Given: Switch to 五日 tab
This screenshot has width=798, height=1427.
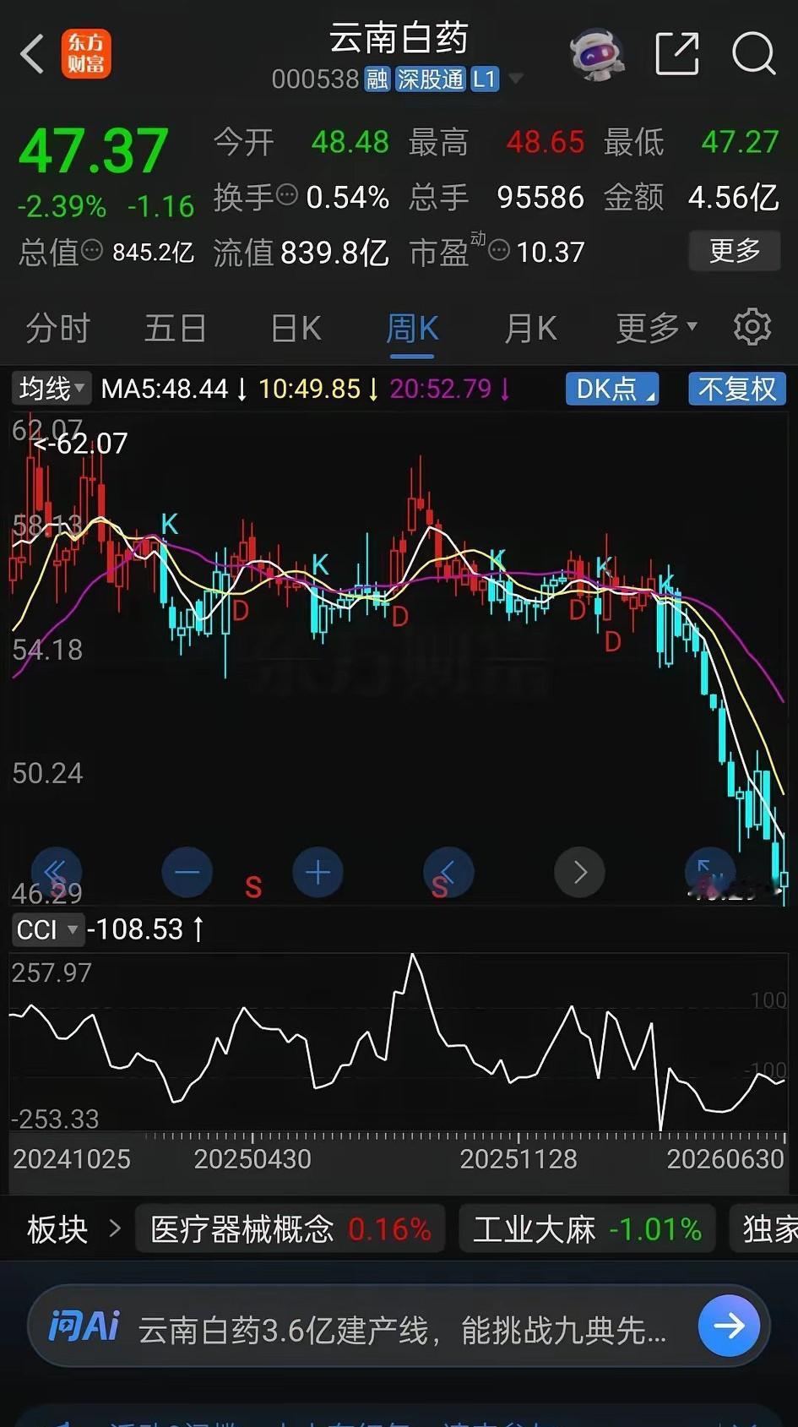Looking at the screenshot, I should 175,327.
